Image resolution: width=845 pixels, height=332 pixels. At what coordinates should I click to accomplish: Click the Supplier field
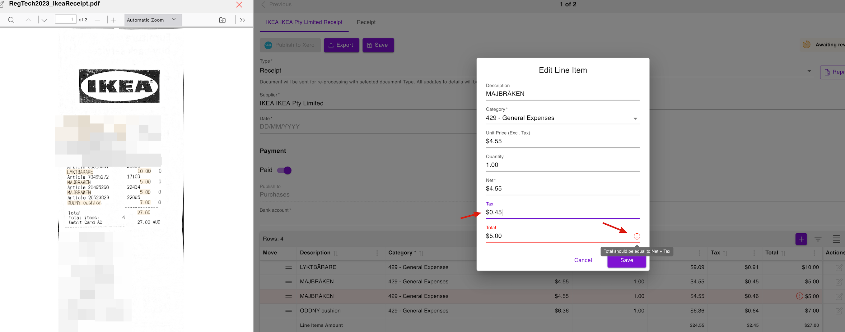pyautogui.click(x=368, y=103)
